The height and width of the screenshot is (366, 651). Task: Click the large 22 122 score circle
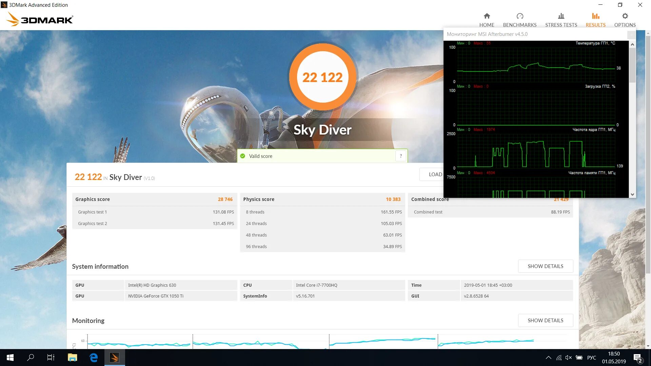click(x=322, y=77)
